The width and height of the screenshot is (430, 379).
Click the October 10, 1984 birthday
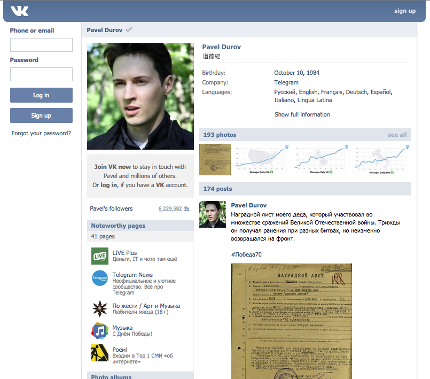296,73
